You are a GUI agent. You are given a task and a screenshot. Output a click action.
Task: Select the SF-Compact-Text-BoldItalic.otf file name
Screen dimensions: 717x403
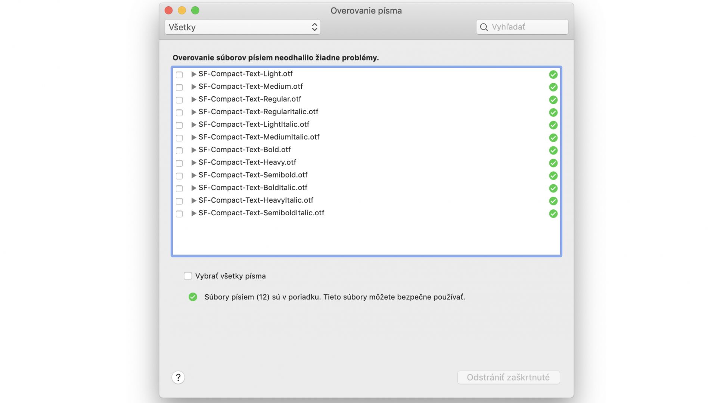[x=253, y=188]
